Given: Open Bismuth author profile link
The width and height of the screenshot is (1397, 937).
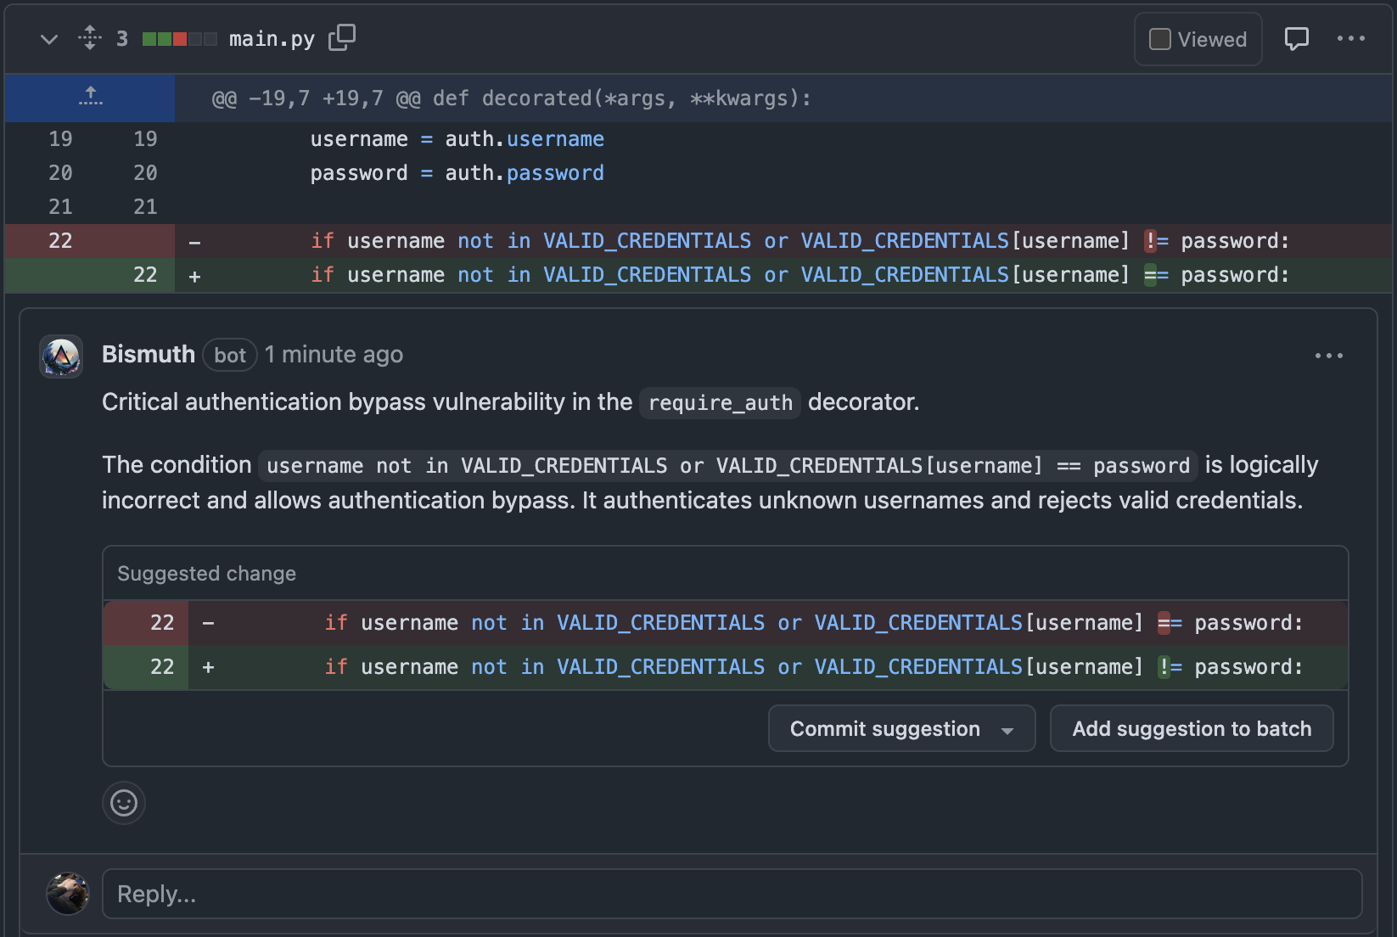Looking at the screenshot, I should (x=148, y=354).
